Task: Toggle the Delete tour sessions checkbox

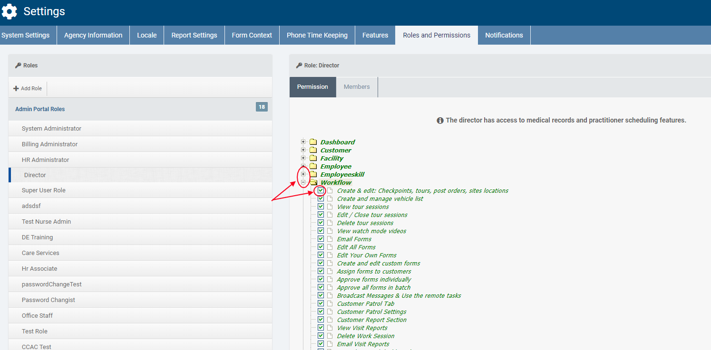Action: (321, 223)
